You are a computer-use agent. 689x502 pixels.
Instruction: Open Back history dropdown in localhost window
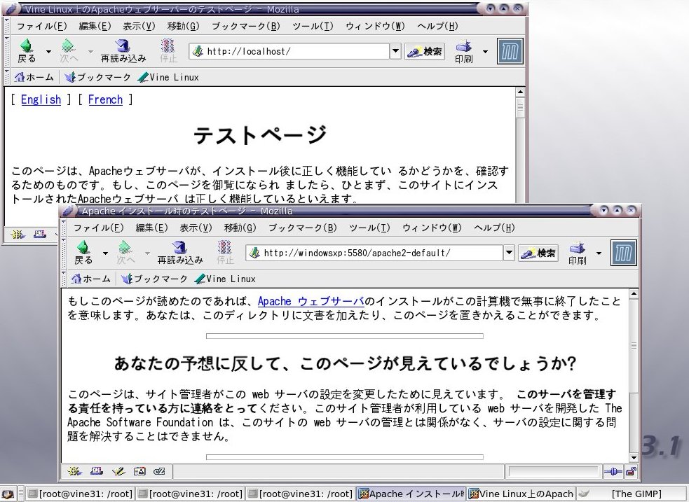(48, 51)
